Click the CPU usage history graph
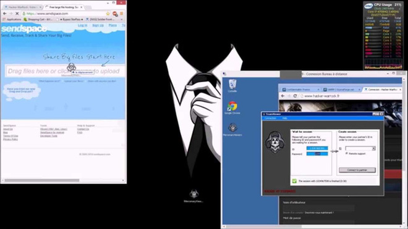The image size is (408, 229). point(383,64)
